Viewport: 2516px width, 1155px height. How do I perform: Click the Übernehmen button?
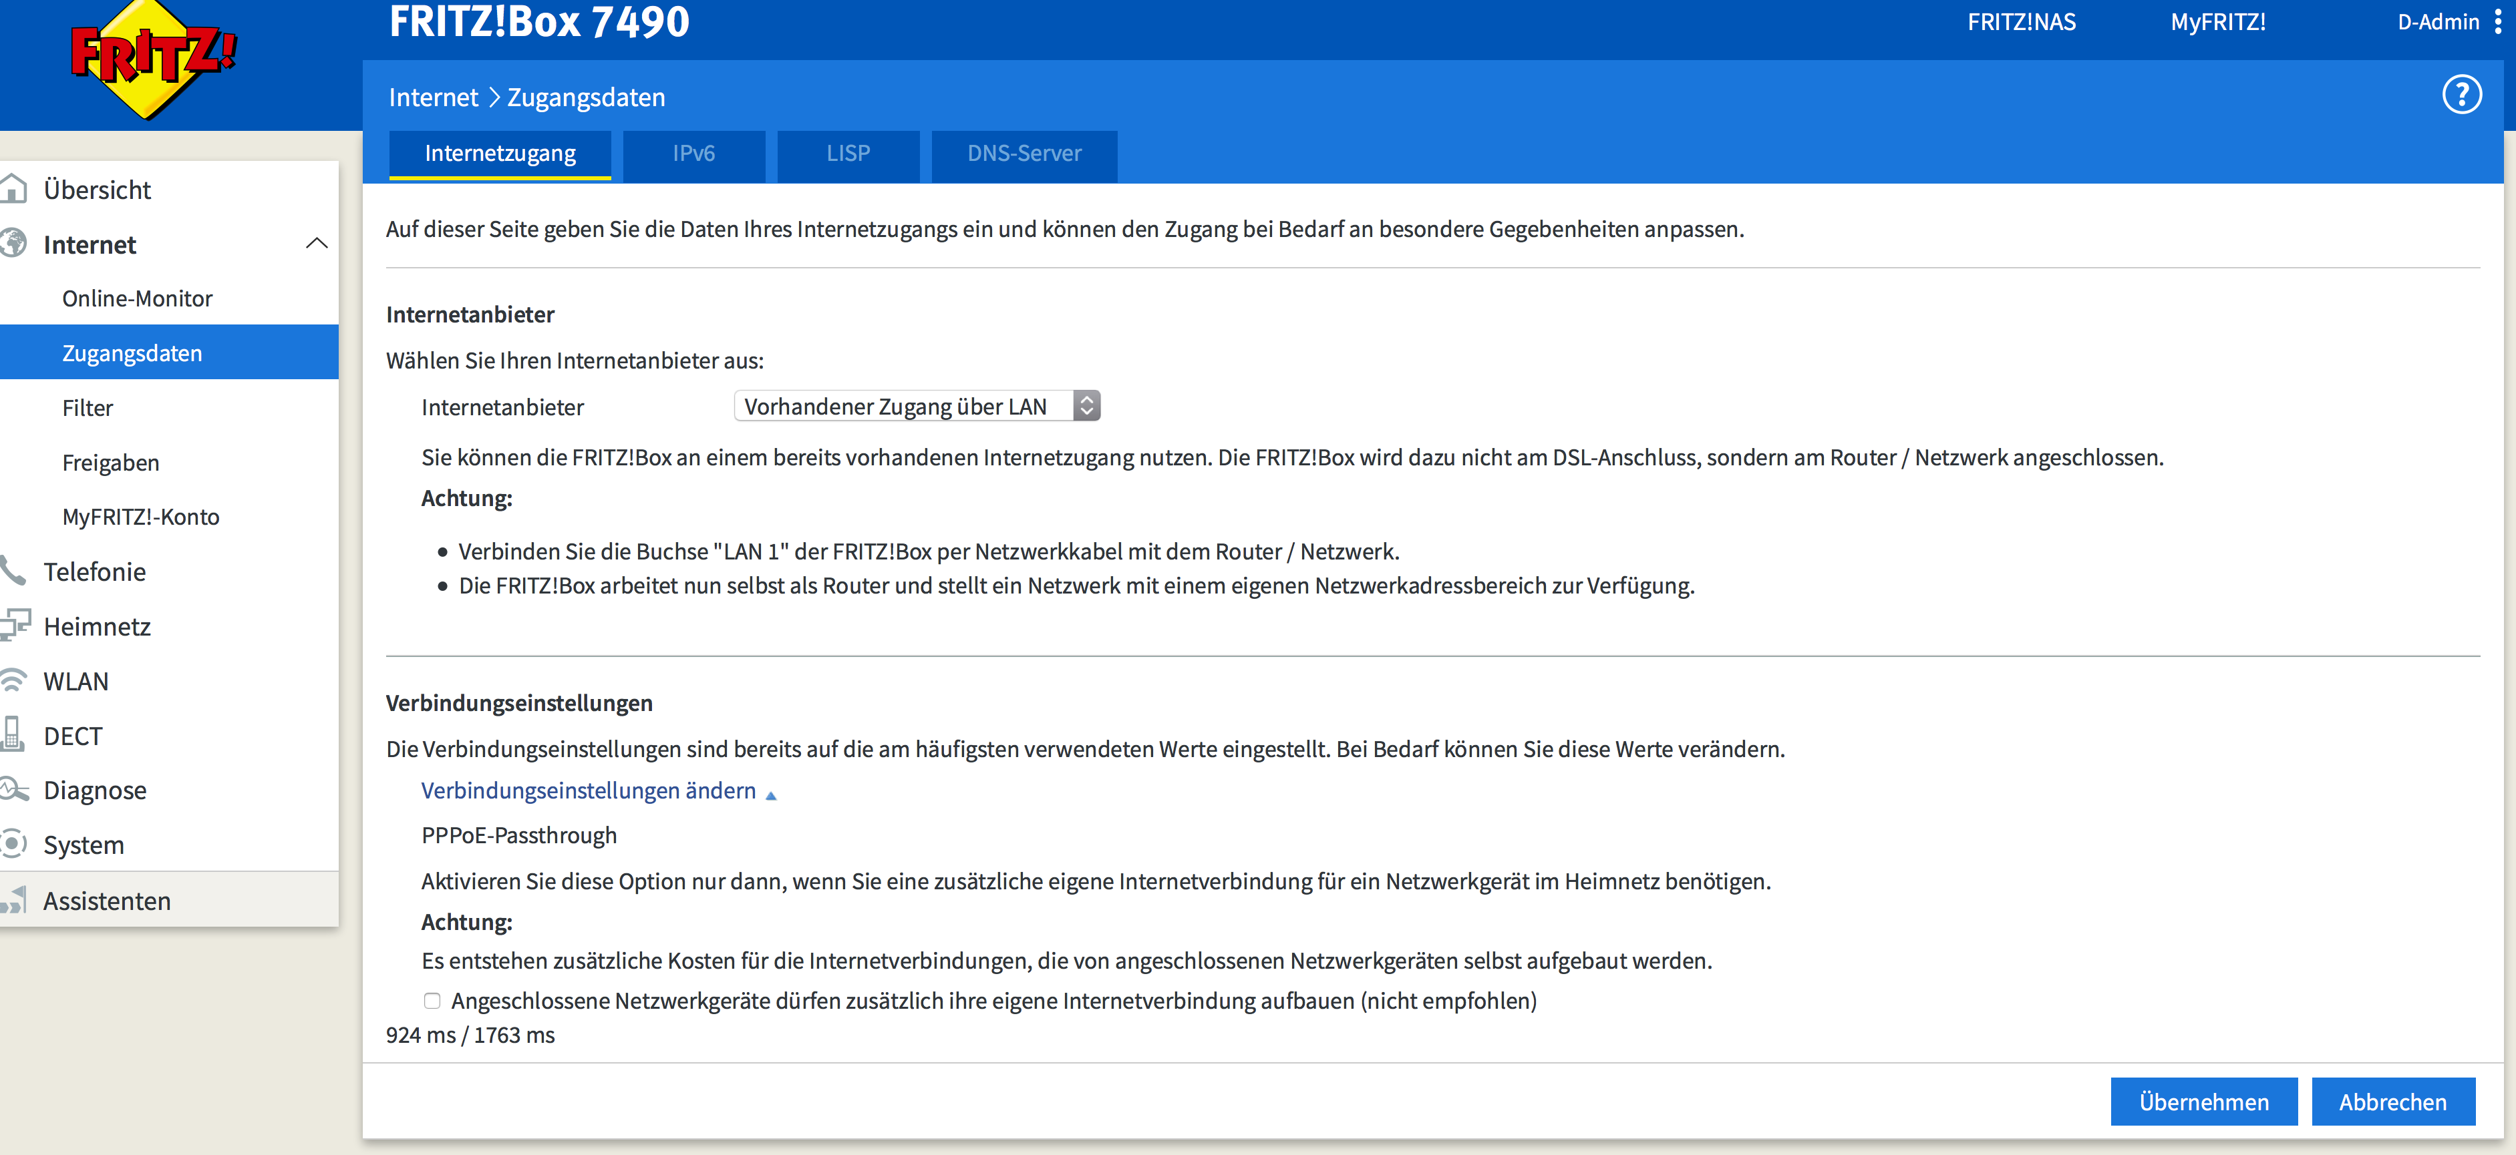coord(2203,1102)
